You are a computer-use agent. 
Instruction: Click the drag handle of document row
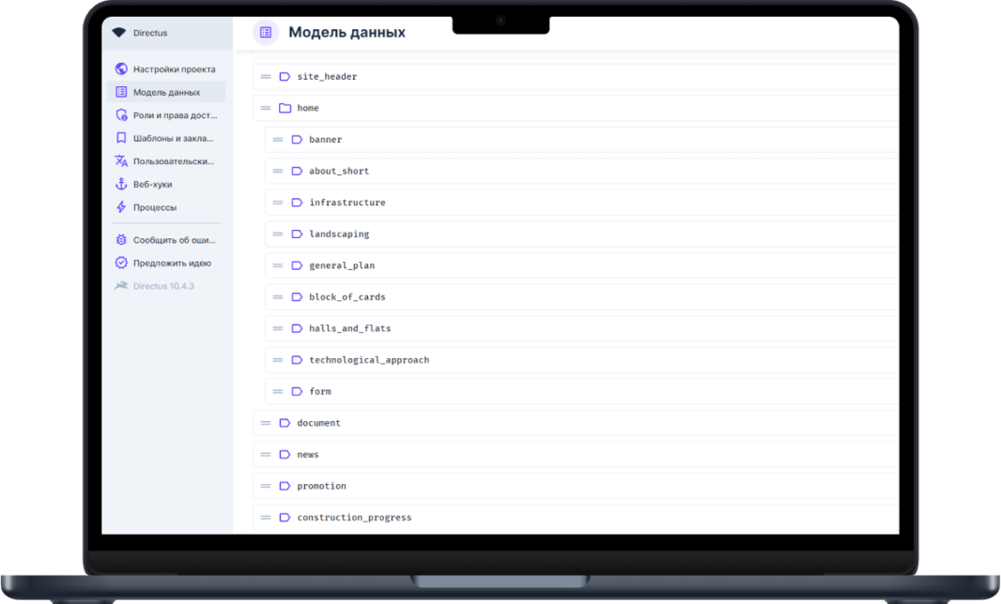[x=266, y=423]
